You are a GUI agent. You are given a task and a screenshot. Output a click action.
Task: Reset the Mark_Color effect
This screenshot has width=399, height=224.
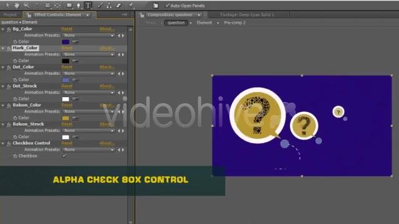click(x=67, y=48)
